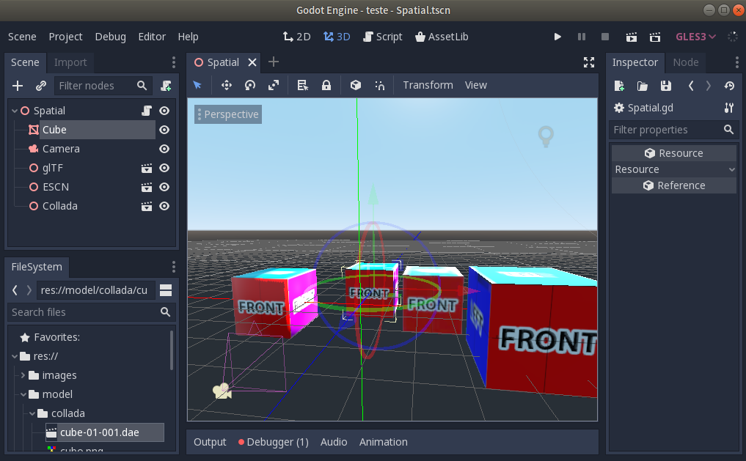The image size is (746, 461).
Task: Create a new resource in Inspector
Action: (x=619, y=86)
